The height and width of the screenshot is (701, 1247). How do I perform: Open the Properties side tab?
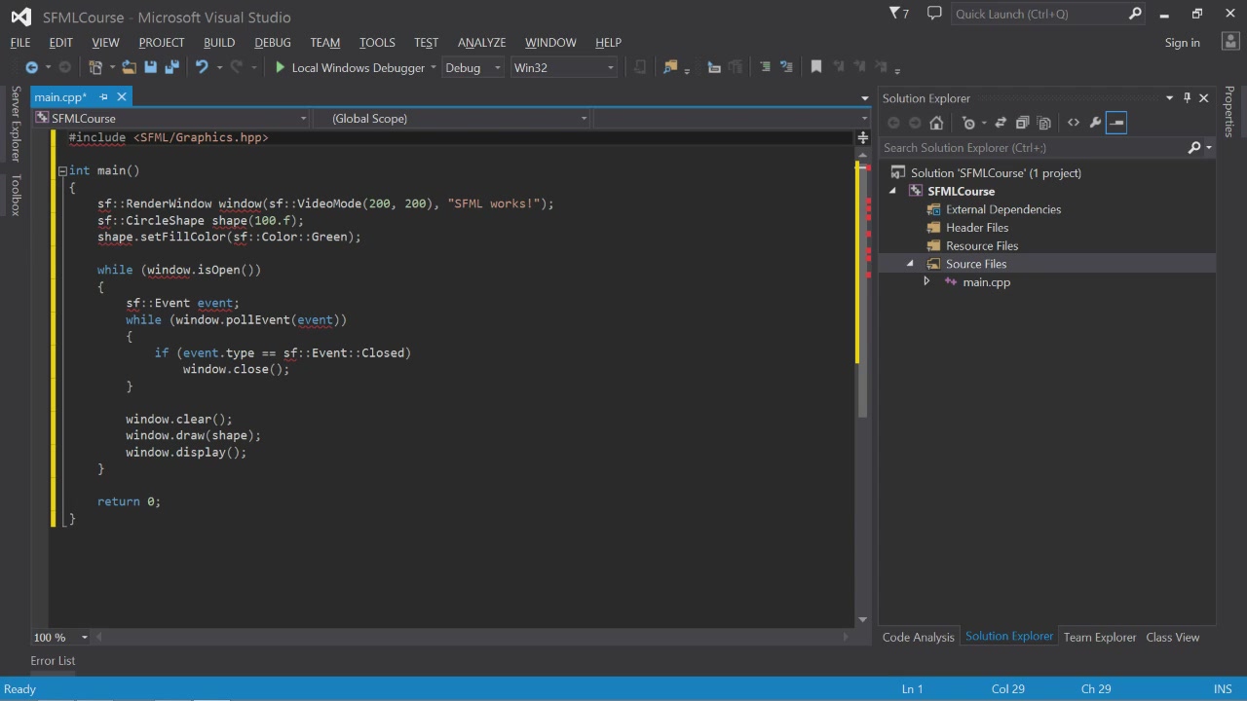tap(1229, 111)
